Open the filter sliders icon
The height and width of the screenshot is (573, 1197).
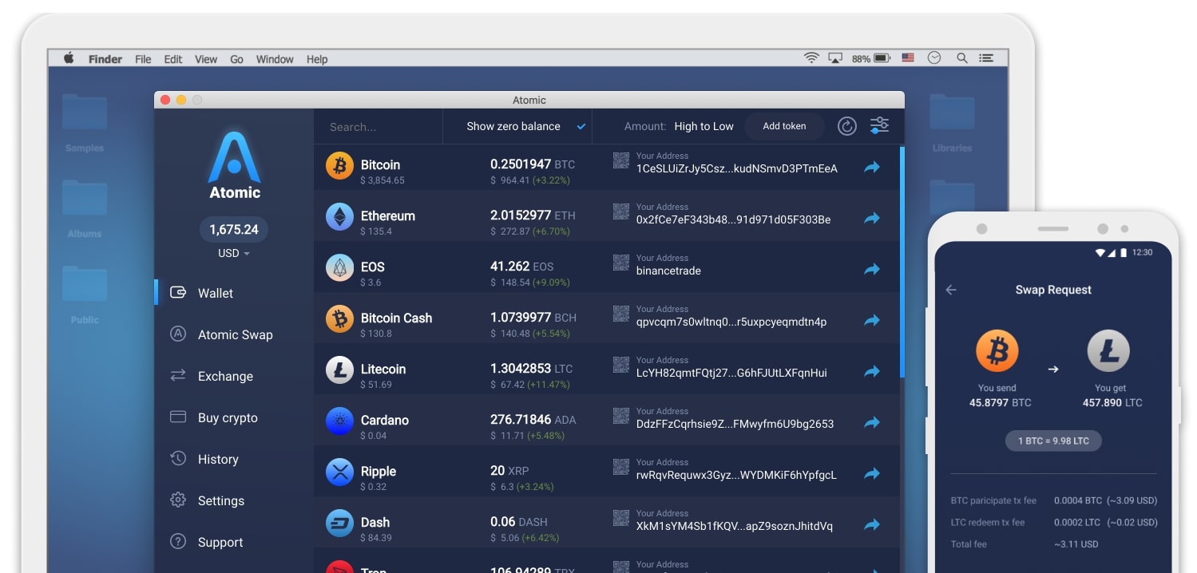[879, 125]
